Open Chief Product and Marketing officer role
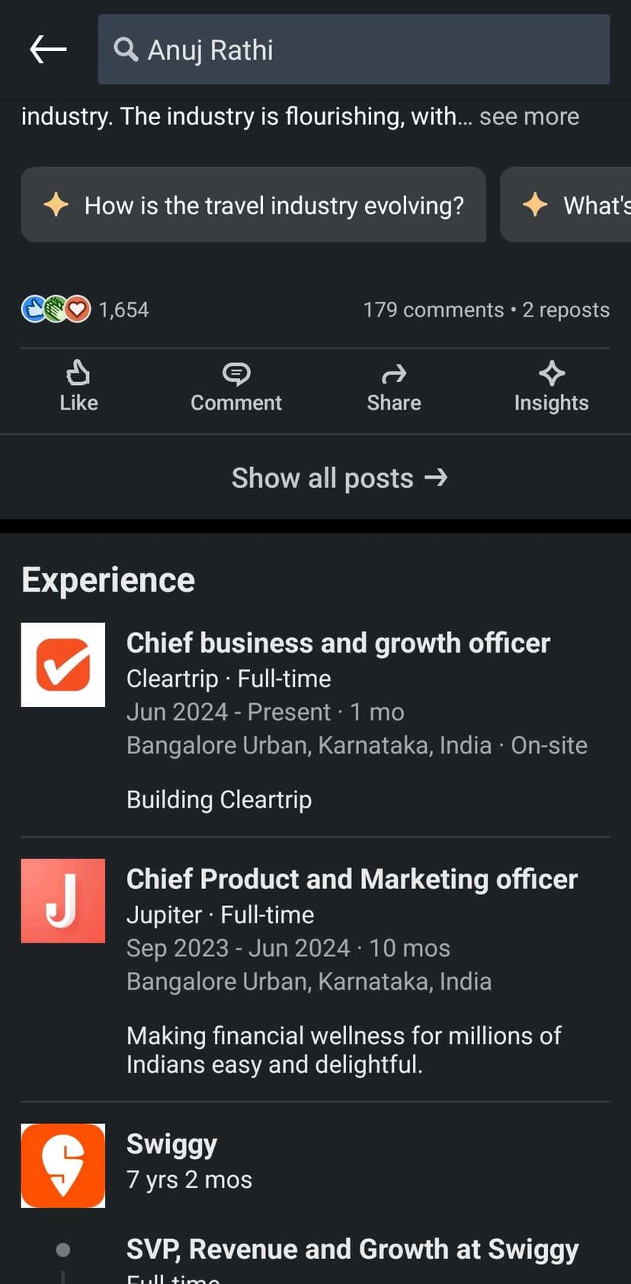This screenshot has height=1284, width=631. pos(351,879)
